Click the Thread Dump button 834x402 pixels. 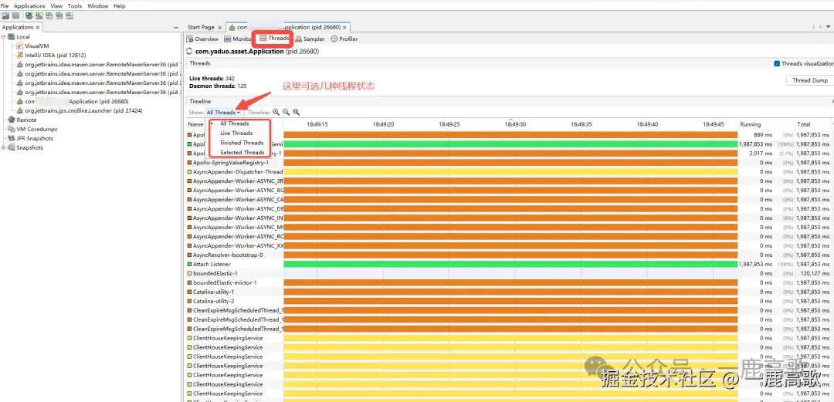[x=809, y=80]
